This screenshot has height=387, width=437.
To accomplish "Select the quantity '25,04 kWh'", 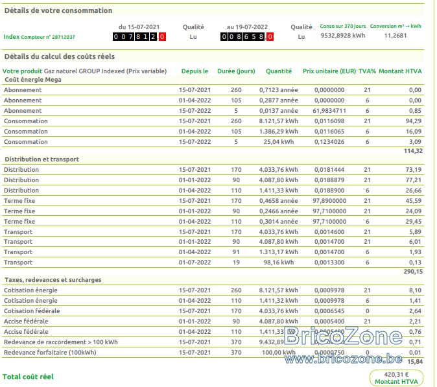I will [279, 142].
